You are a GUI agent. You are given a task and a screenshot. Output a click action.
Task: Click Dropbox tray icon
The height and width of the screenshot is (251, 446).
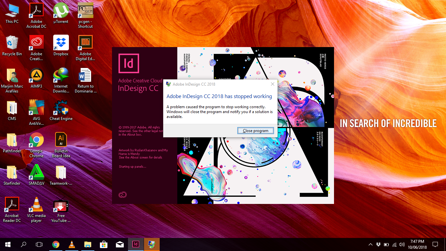[x=378, y=244]
